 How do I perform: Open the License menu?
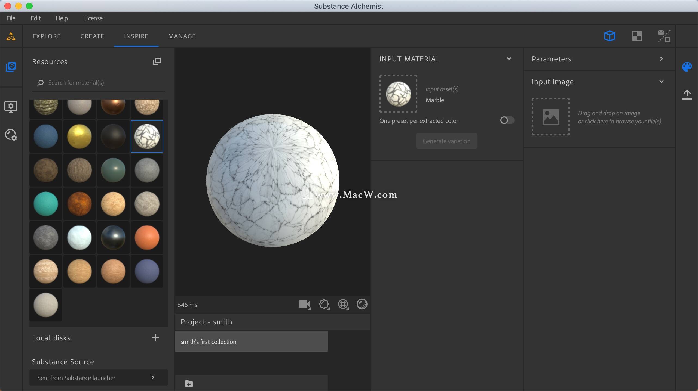[x=93, y=18]
